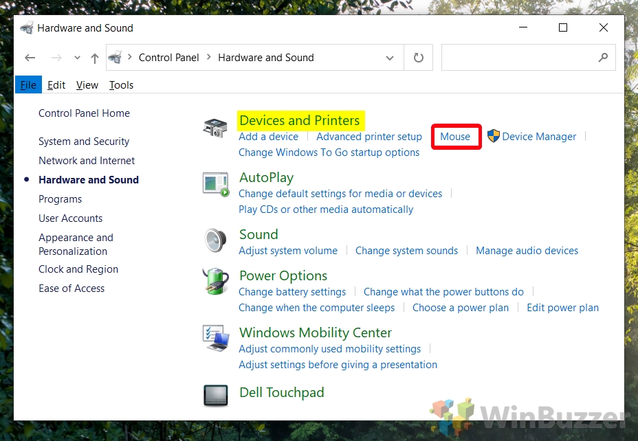
Task: Open the View menu
Action: tap(87, 85)
